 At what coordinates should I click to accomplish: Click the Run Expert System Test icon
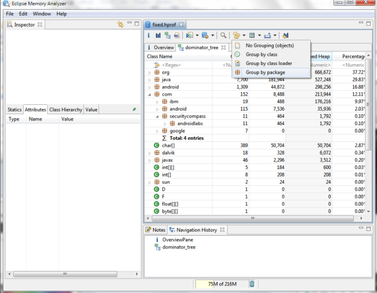[190, 35]
